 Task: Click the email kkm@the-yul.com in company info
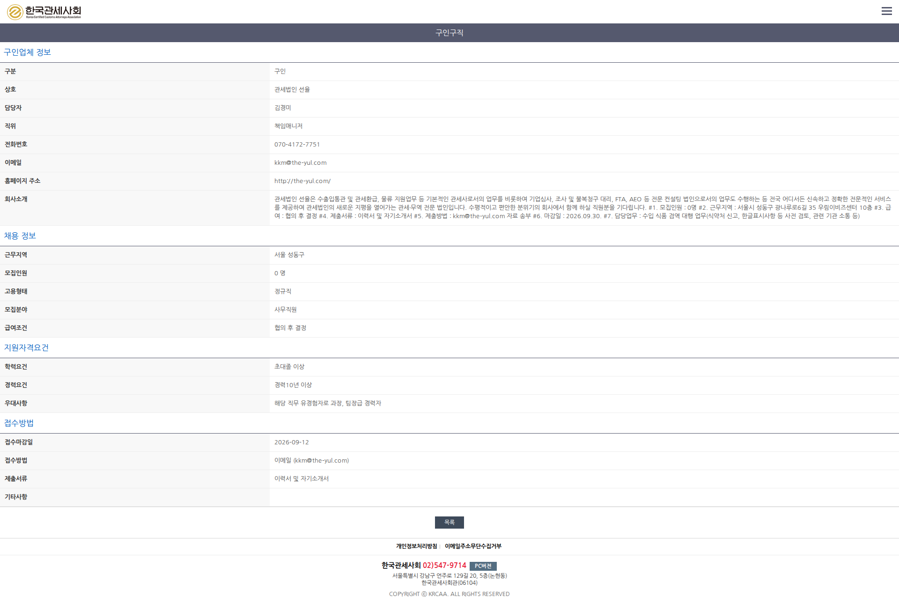[x=301, y=163]
